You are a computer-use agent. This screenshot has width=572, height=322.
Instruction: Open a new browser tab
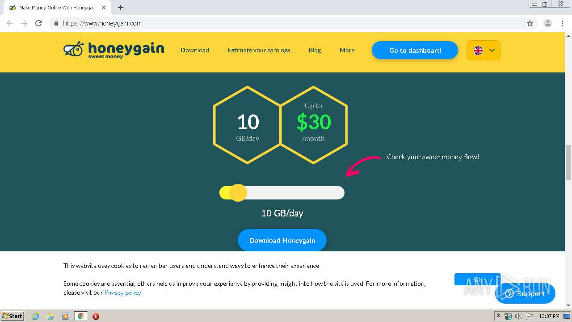(x=121, y=8)
